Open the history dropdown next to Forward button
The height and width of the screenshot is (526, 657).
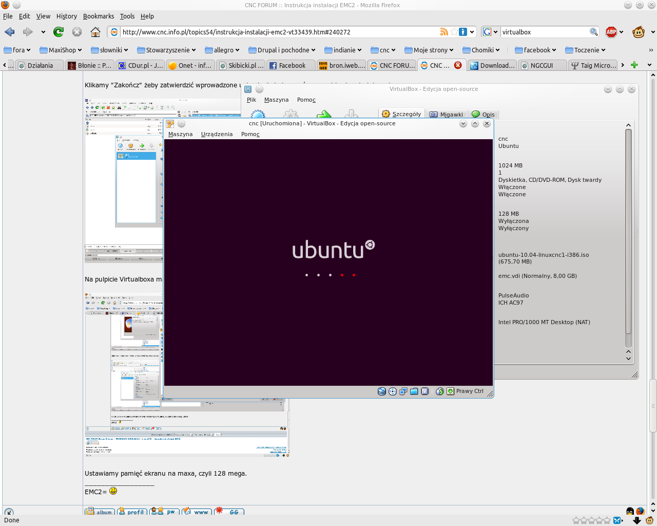tap(43, 32)
